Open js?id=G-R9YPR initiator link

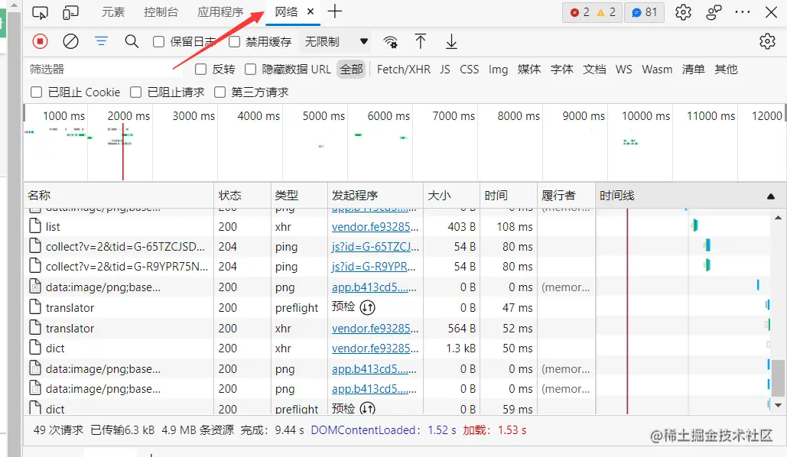(373, 267)
